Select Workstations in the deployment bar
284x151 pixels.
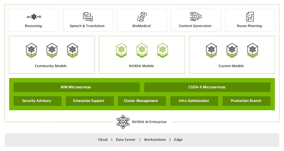(155, 140)
